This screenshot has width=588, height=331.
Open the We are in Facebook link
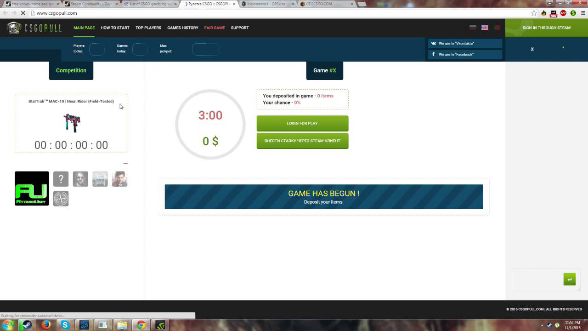(465, 54)
